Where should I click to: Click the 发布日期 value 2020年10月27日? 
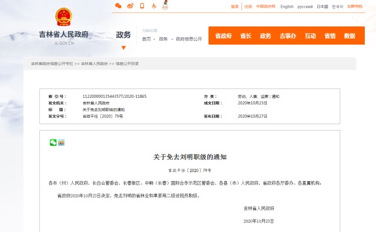(x=252, y=116)
